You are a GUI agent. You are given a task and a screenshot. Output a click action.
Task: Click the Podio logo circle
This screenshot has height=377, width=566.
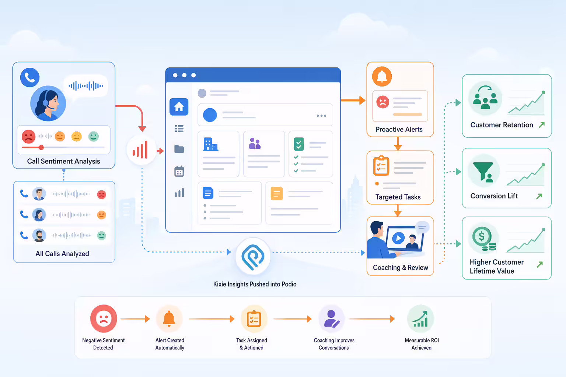pos(253,256)
